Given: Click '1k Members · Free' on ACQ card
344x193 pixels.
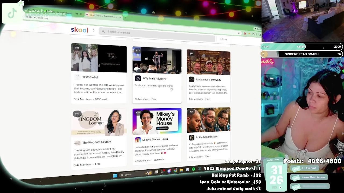Looking at the screenshot, I should [x=145, y=99].
